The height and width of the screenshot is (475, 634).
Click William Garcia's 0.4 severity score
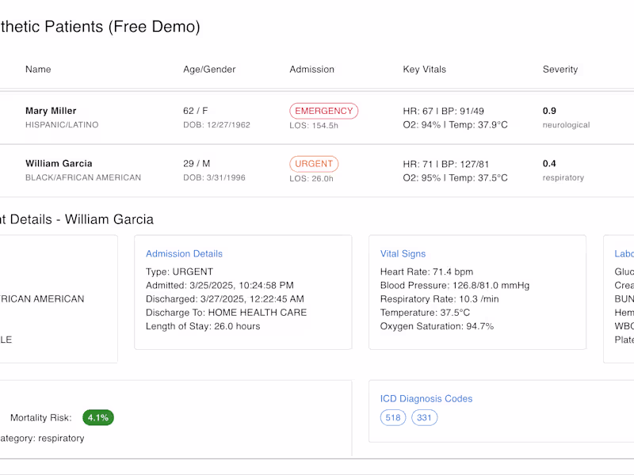[549, 164]
